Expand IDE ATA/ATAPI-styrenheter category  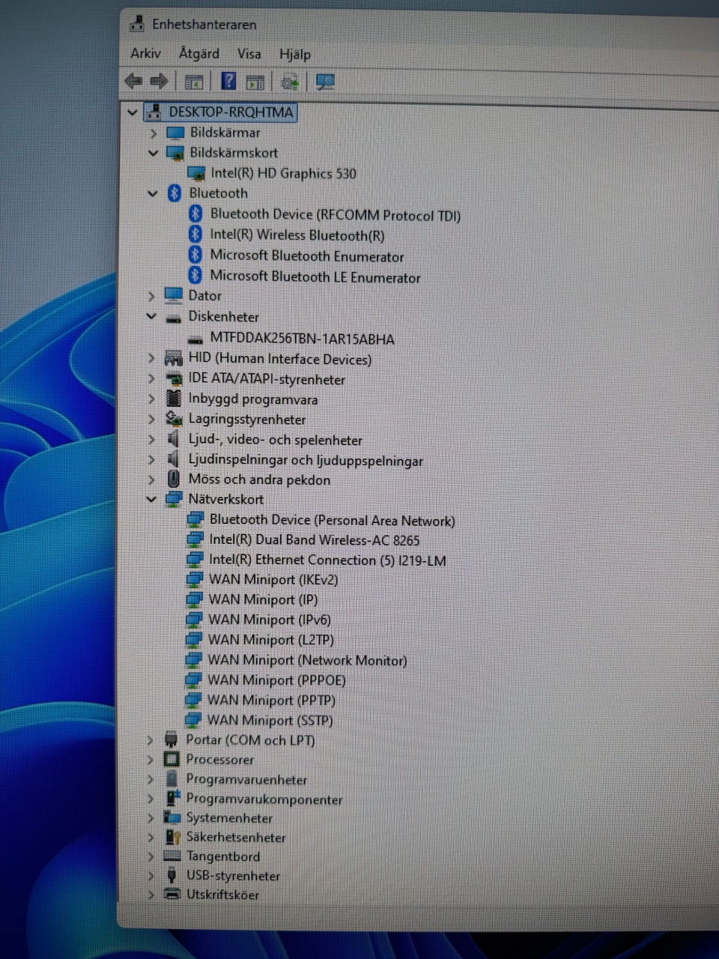(x=152, y=379)
